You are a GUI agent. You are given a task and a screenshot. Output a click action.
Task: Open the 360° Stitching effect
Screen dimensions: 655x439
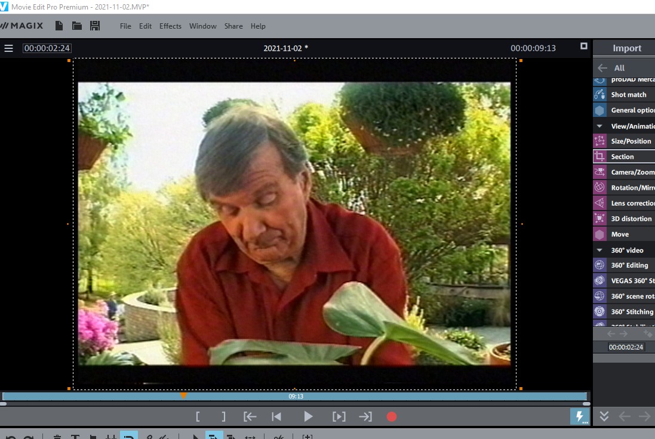[624, 311]
